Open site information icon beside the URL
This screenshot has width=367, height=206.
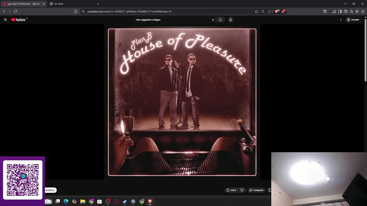point(83,11)
